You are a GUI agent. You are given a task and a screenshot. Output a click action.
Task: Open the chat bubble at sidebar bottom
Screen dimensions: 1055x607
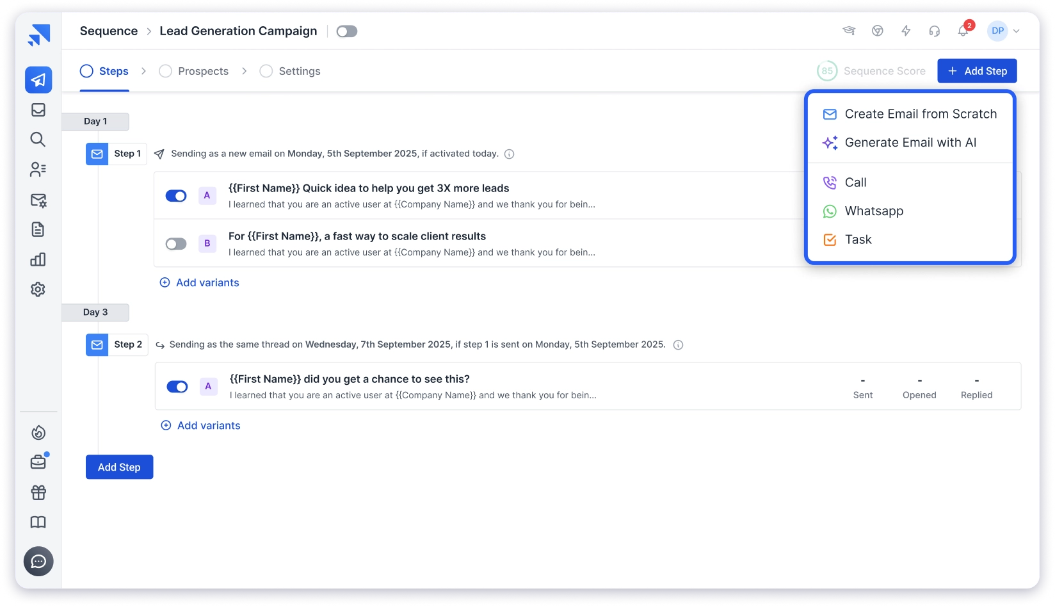pyautogui.click(x=38, y=561)
